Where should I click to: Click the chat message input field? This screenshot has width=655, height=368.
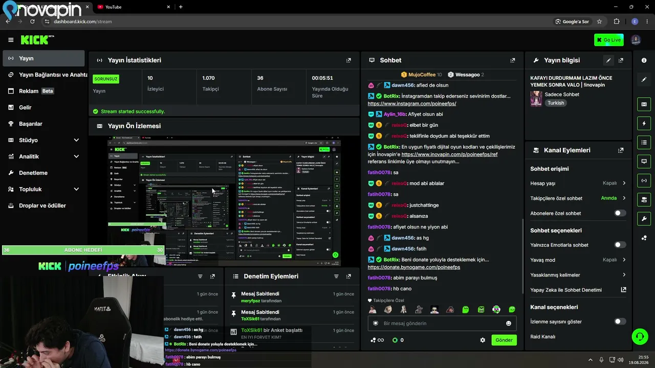[x=442, y=323]
